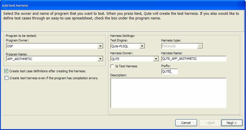Expand the Program Name dropdown arrow
This screenshot has width=246, height=130.
[x=100, y=59]
